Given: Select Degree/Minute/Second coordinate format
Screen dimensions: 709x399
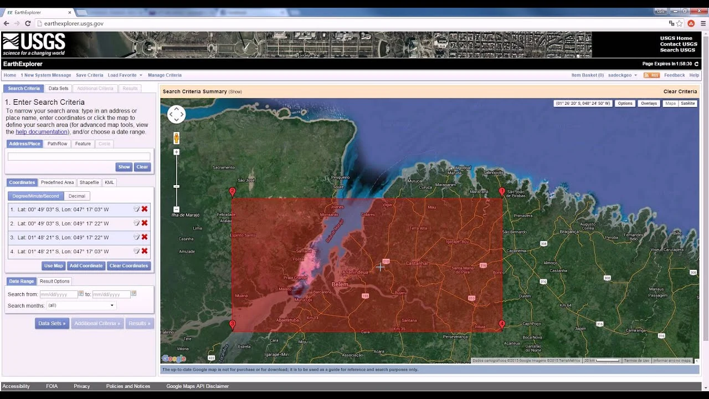Looking at the screenshot, I should pos(36,196).
